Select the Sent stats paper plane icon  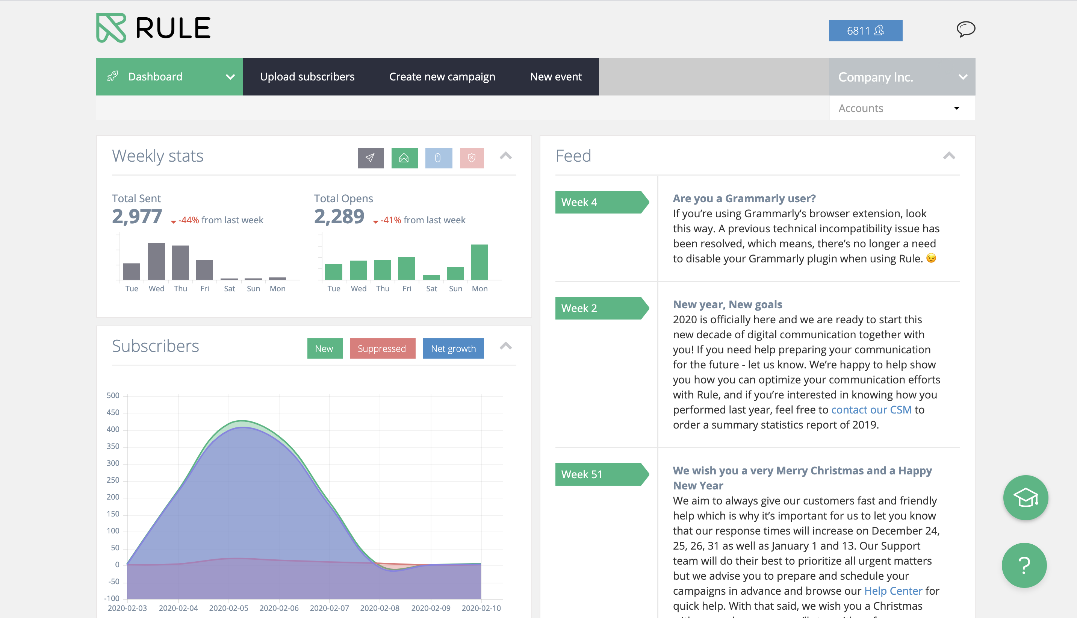(x=370, y=158)
